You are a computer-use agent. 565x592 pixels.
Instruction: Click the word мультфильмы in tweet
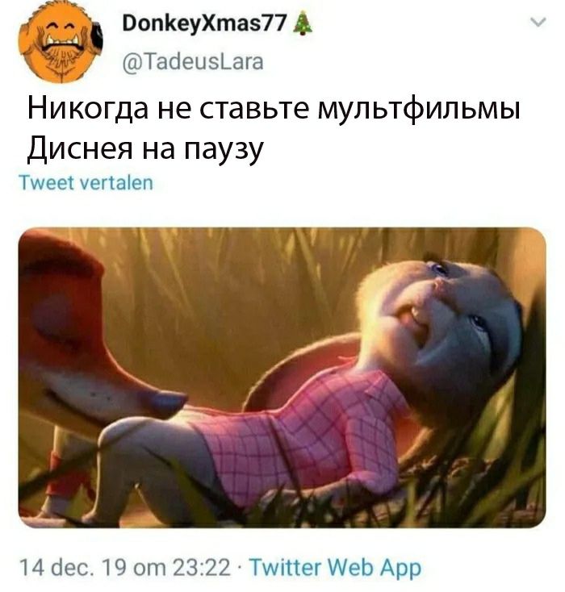pos(419,110)
